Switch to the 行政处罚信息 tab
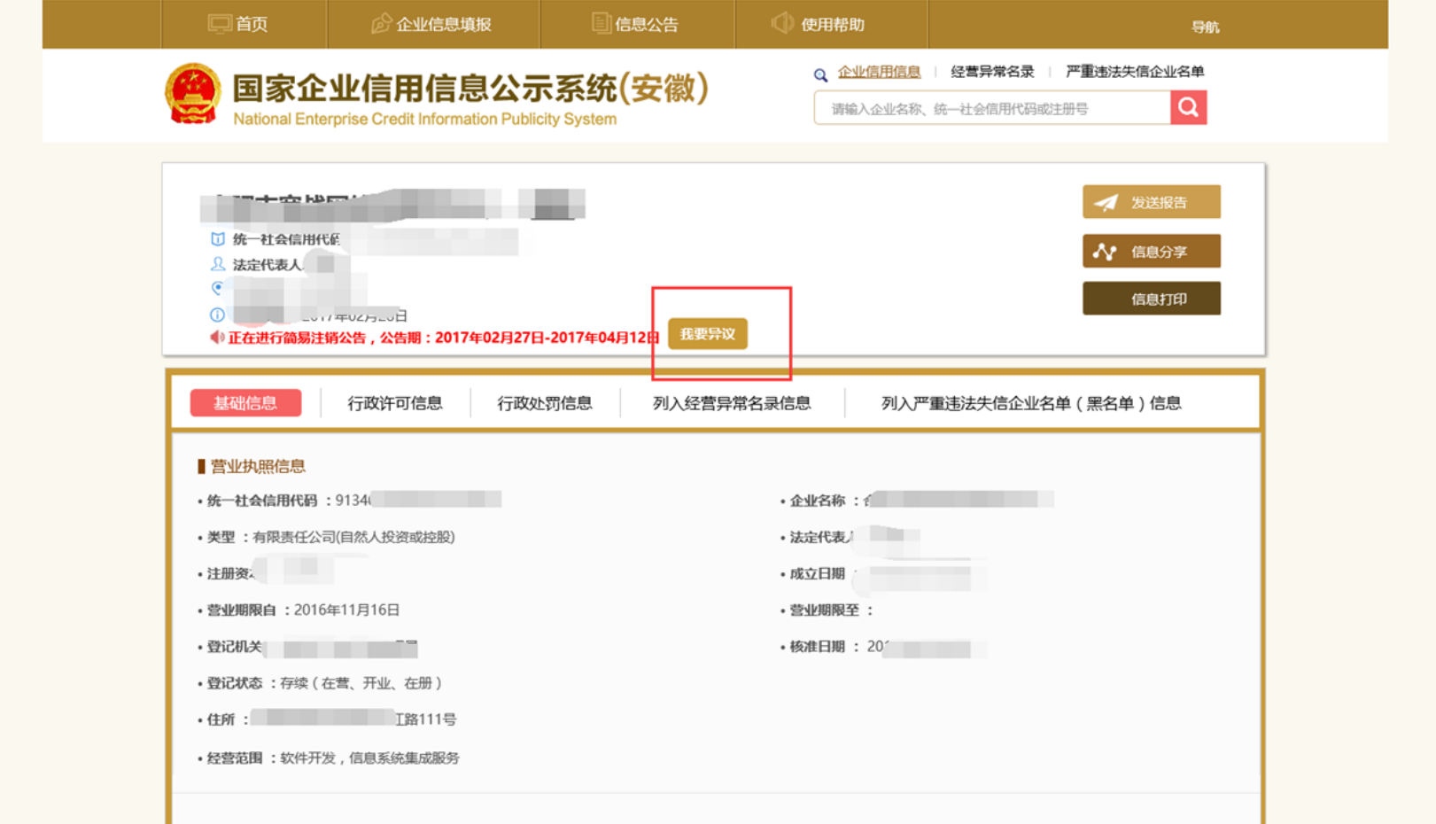This screenshot has width=1436, height=824. (545, 403)
